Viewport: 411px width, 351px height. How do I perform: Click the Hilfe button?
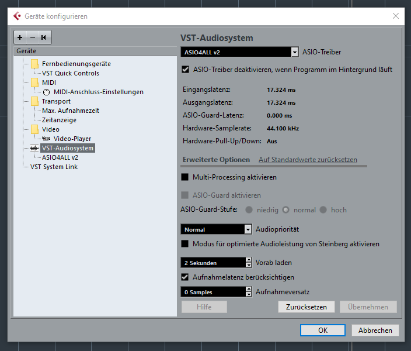(204, 307)
